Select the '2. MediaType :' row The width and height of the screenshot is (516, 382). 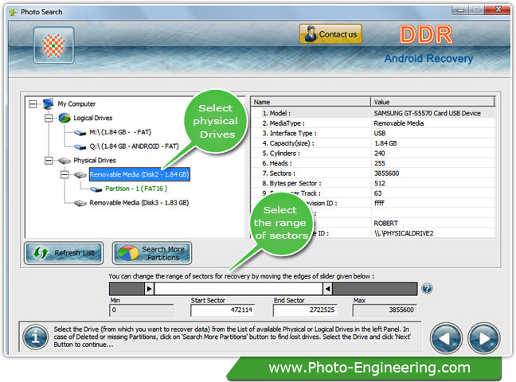click(x=373, y=123)
